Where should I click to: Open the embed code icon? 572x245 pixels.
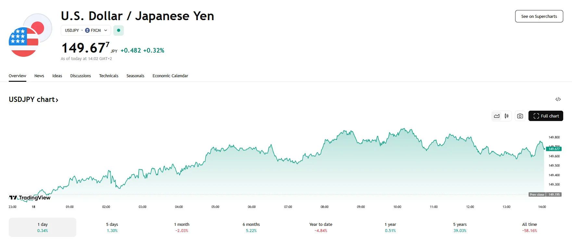[x=558, y=99]
